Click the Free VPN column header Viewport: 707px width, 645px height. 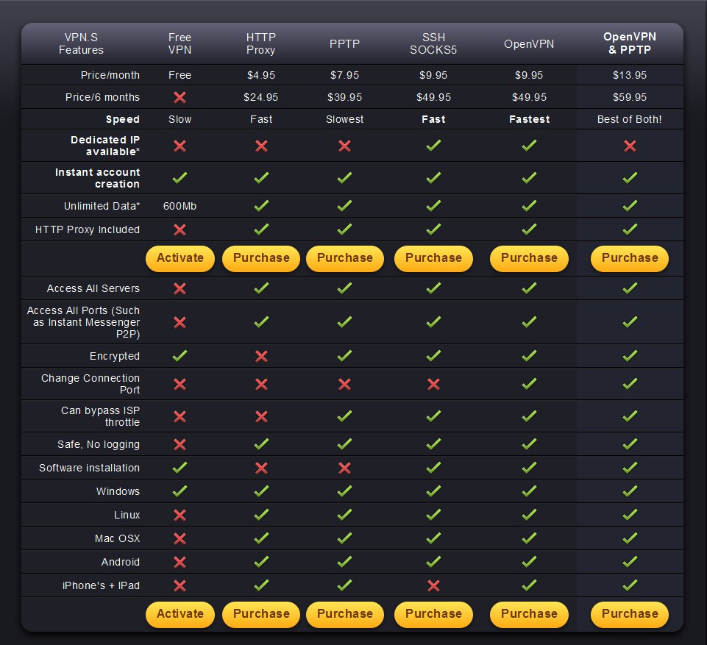(180, 43)
